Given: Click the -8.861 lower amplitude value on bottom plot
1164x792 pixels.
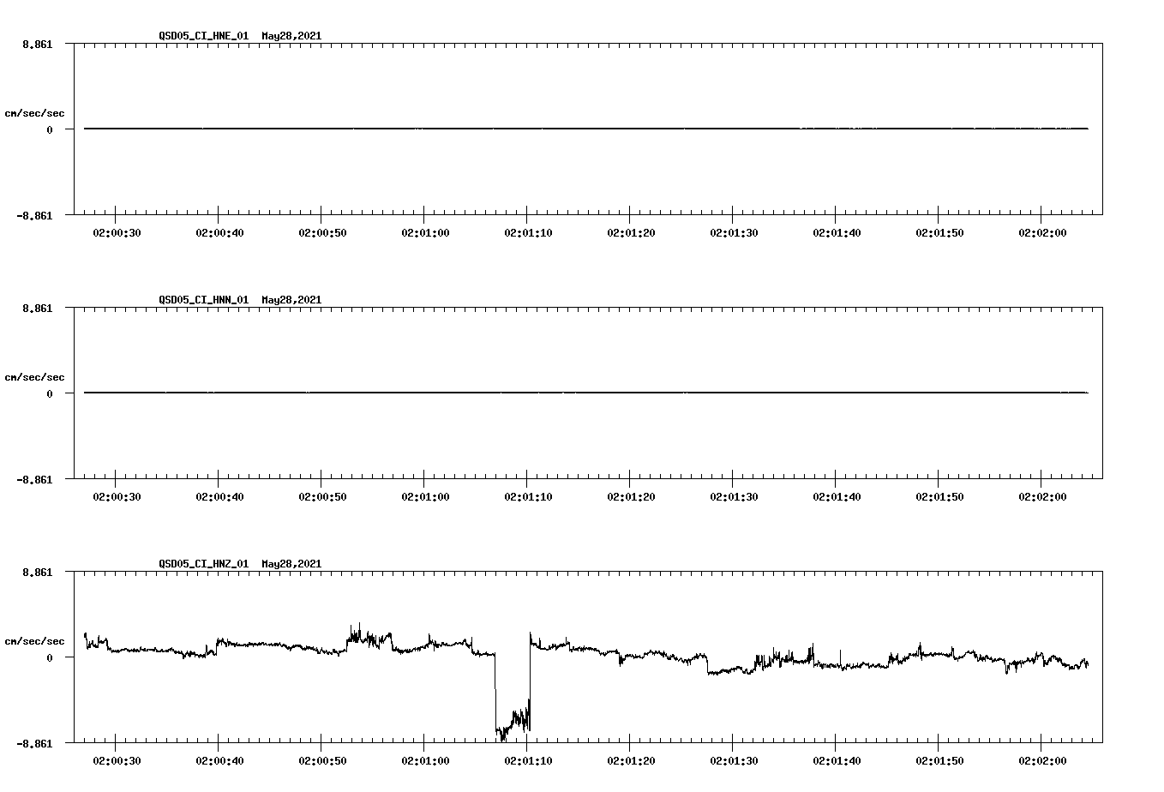Looking at the screenshot, I should click(34, 744).
